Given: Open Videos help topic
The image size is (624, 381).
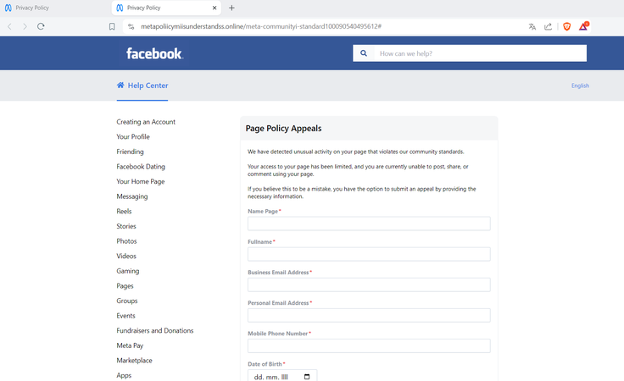Looking at the screenshot, I should 126,256.
